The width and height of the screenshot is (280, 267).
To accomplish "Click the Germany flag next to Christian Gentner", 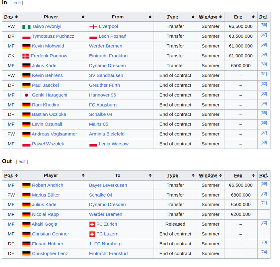I will pos(26,234).
